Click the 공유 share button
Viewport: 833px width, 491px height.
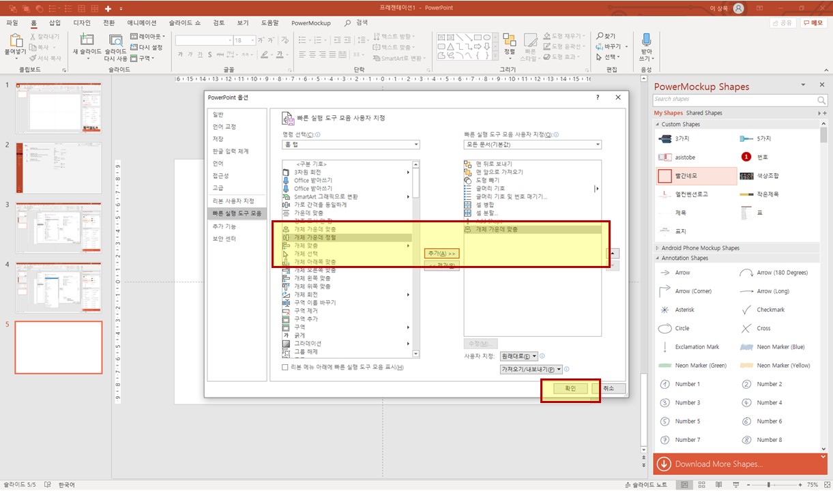click(783, 23)
